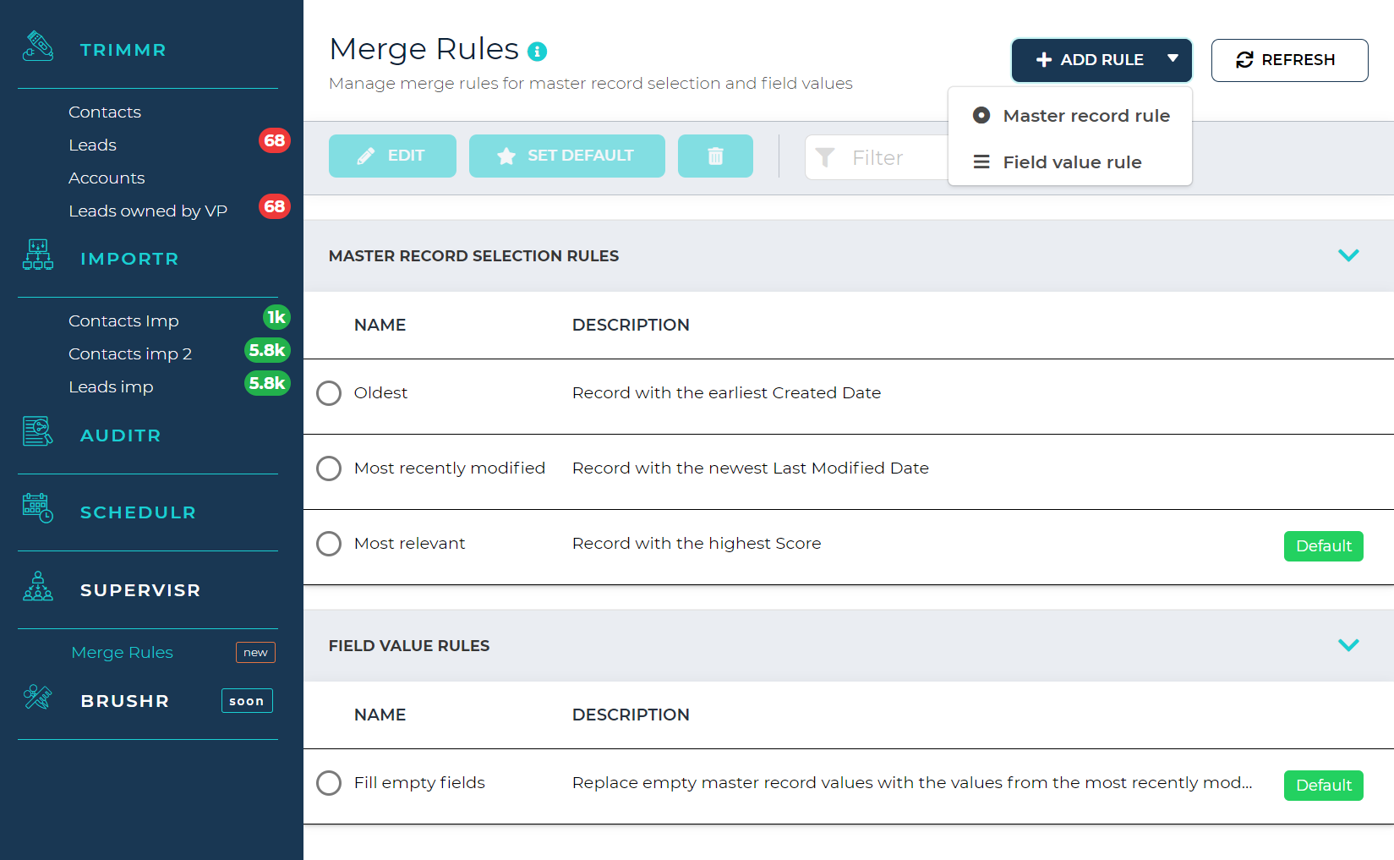Select the Most recently modified rule

tap(329, 468)
